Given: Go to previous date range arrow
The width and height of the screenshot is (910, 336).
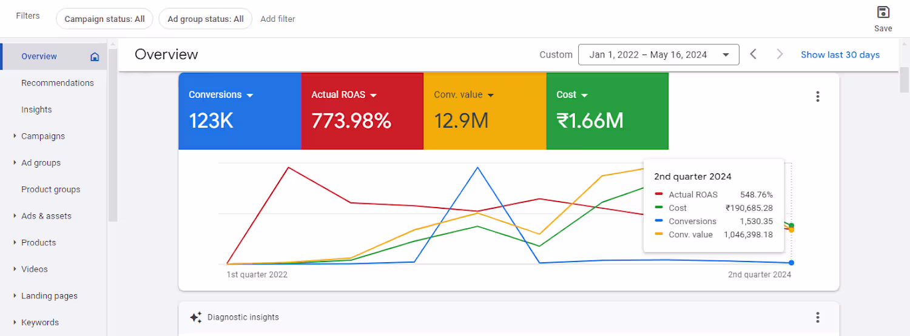Looking at the screenshot, I should (x=753, y=54).
